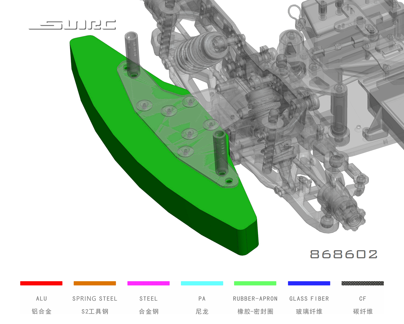Choose the cyan PA nylon swatch
The width and height of the screenshot is (404, 324).
[x=202, y=283]
